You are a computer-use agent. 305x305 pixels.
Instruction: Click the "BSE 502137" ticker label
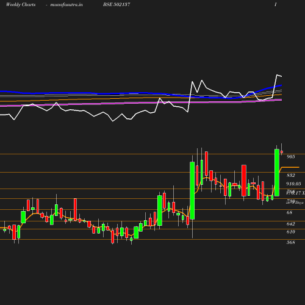click(x=117, y=4)
